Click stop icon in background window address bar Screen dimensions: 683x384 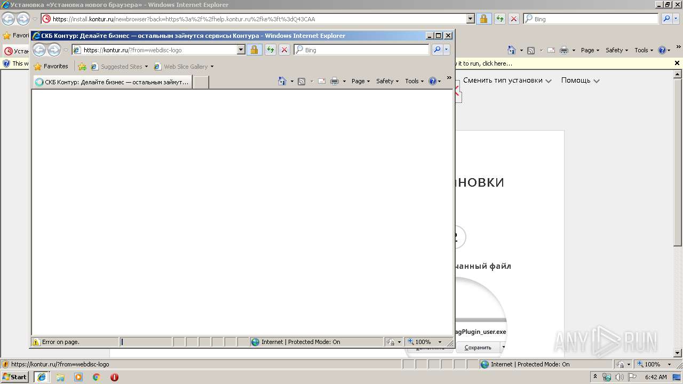click(x=514, y=19)
